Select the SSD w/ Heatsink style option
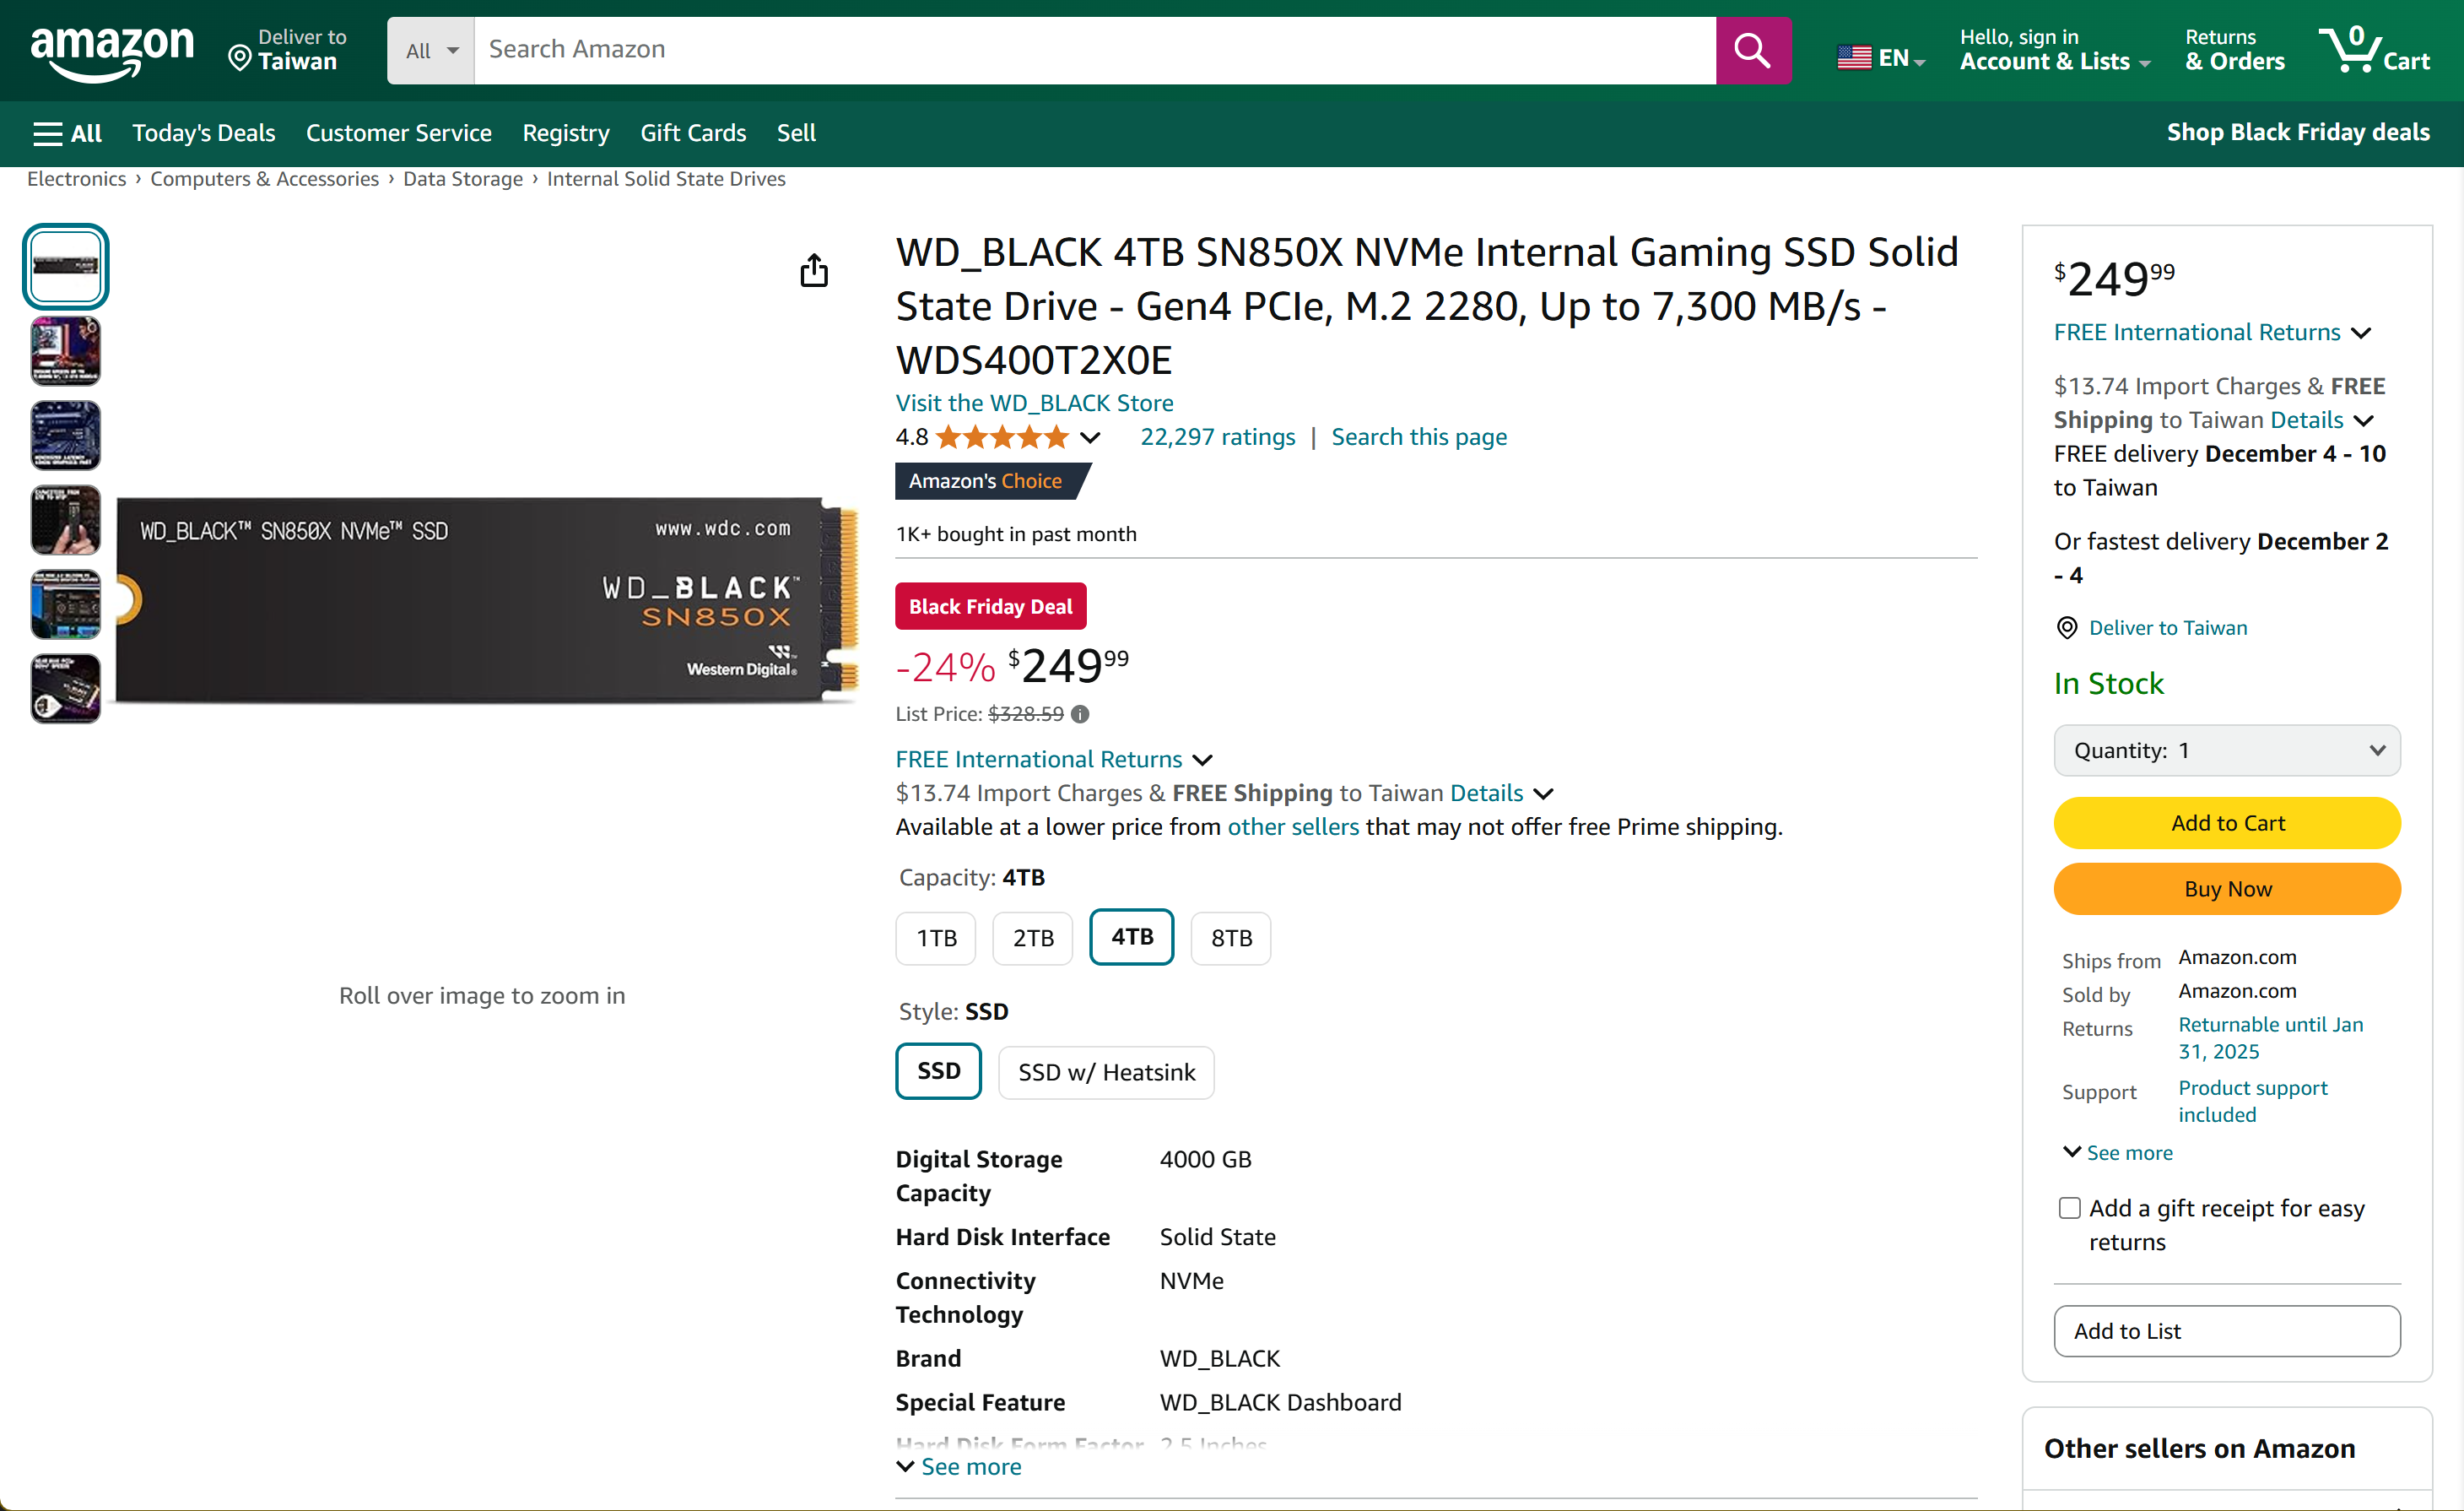The image size is (2464, 1511). 1106,1072
